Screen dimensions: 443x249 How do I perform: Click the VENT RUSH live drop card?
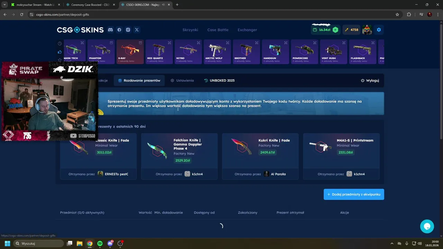334,52
